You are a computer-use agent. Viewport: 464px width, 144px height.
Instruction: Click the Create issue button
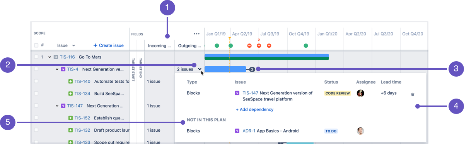[109, 45]
